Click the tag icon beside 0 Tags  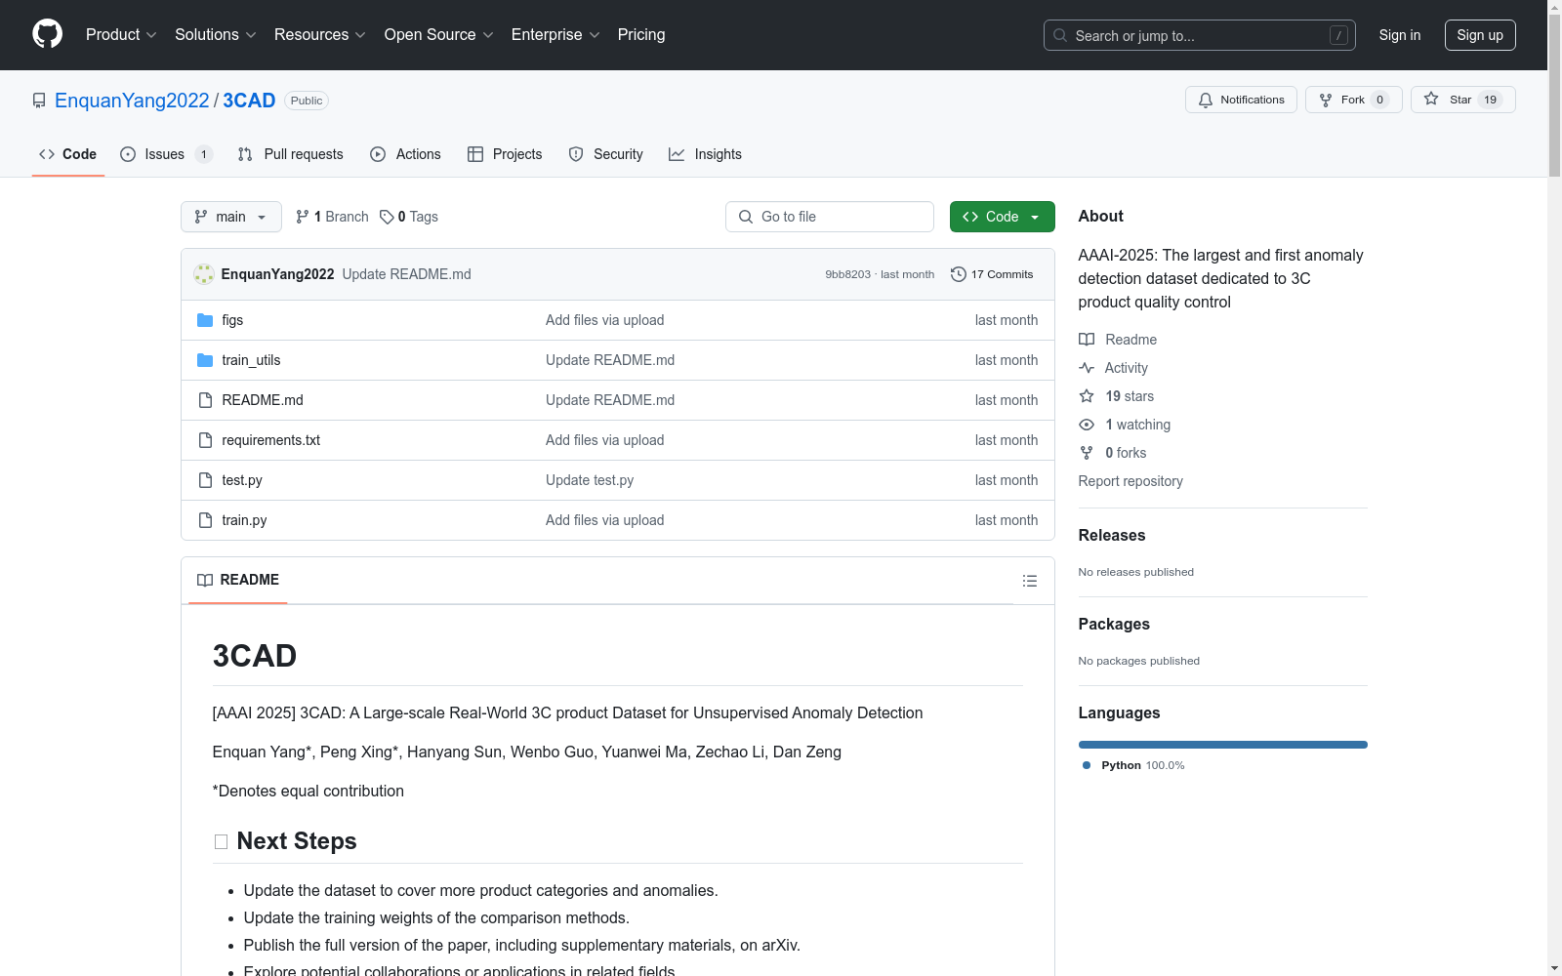tap(387, 217)
